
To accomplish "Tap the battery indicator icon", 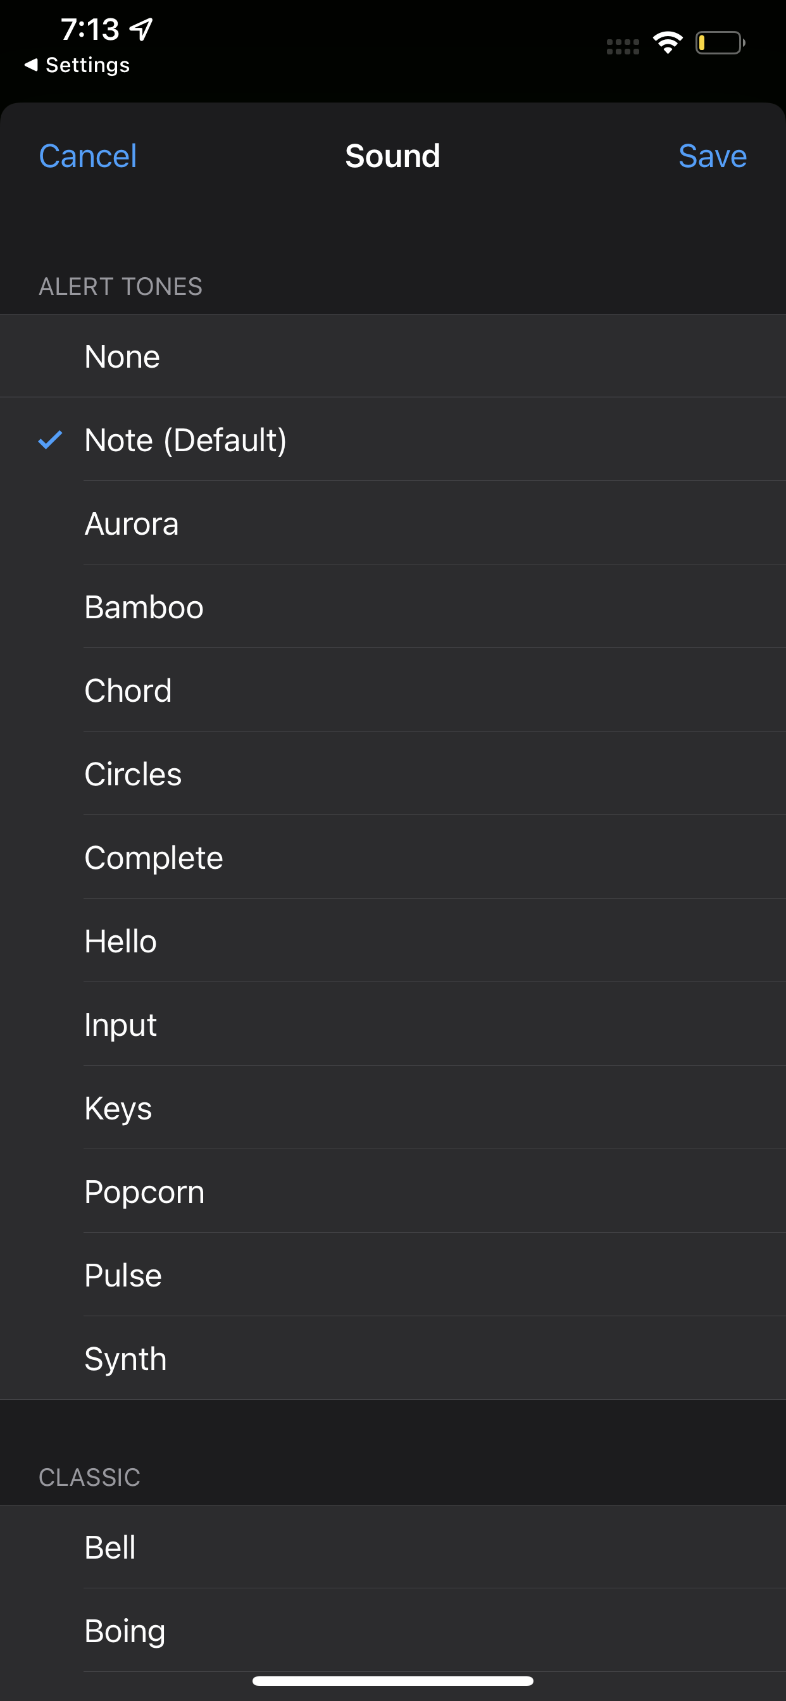I will [720, 43].
